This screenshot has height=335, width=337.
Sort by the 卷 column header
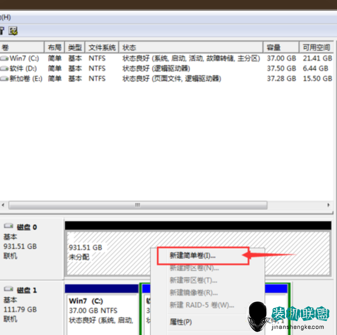[x=22, y=47]
